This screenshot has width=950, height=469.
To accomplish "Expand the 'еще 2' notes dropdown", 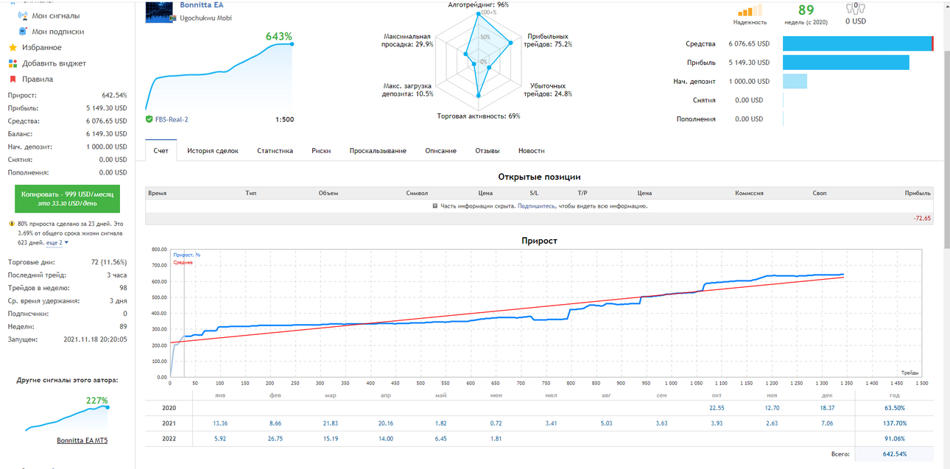I will (x=57, y=242).
